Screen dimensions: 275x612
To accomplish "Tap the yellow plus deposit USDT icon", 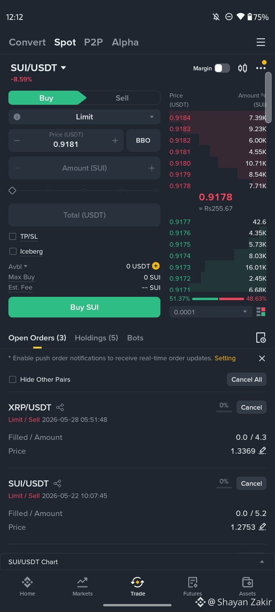I will pyautogui.click(x=156, y=266).
